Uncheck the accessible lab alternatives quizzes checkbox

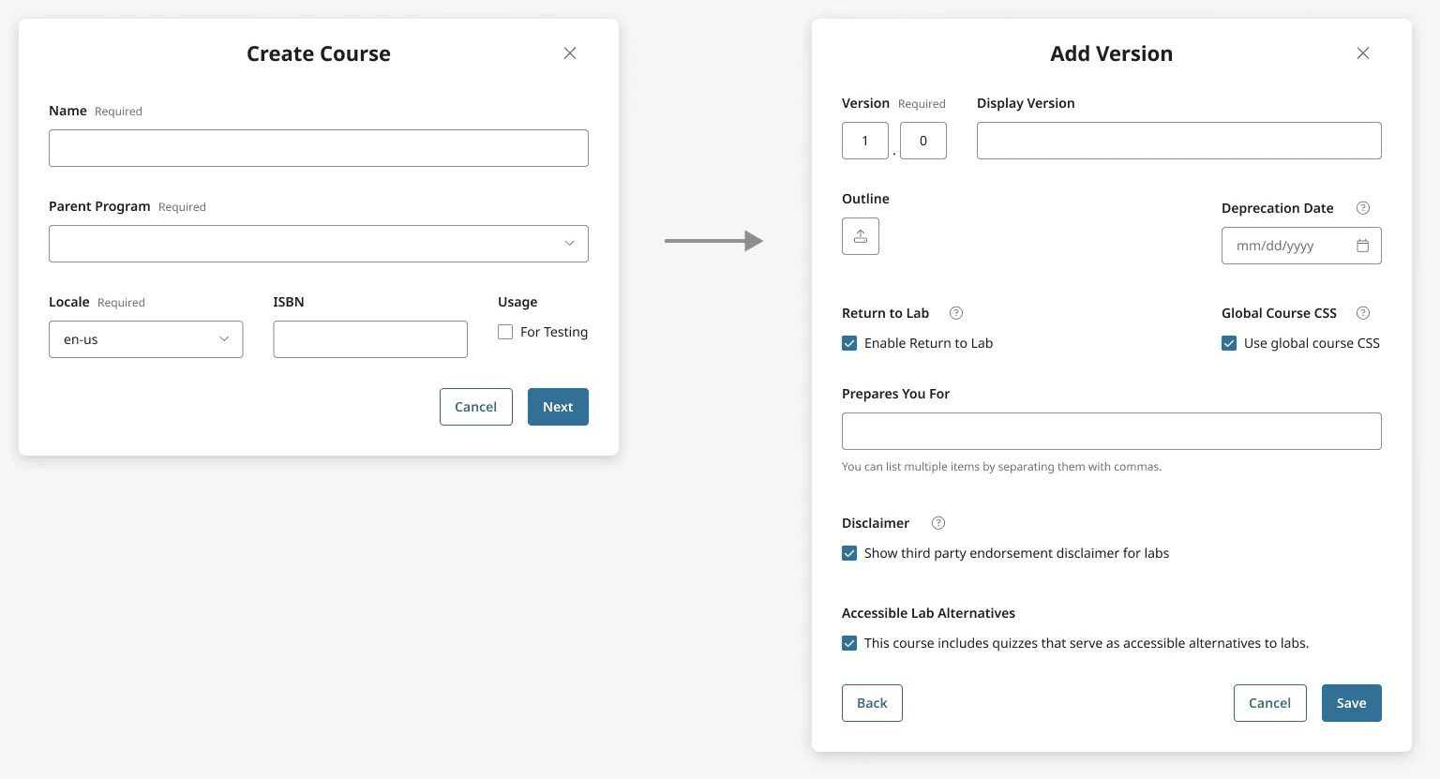click(849, 643)
